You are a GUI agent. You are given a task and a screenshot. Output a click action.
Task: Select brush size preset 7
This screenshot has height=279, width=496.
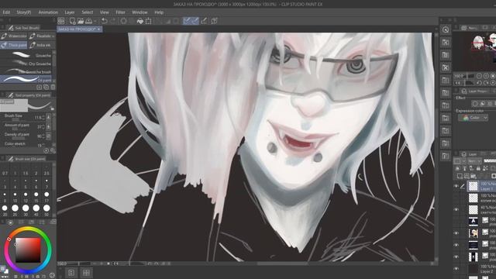click(x=46, y=184)
